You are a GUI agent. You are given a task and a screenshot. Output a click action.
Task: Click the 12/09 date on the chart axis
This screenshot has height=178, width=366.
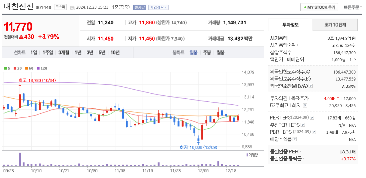(203, 171)
